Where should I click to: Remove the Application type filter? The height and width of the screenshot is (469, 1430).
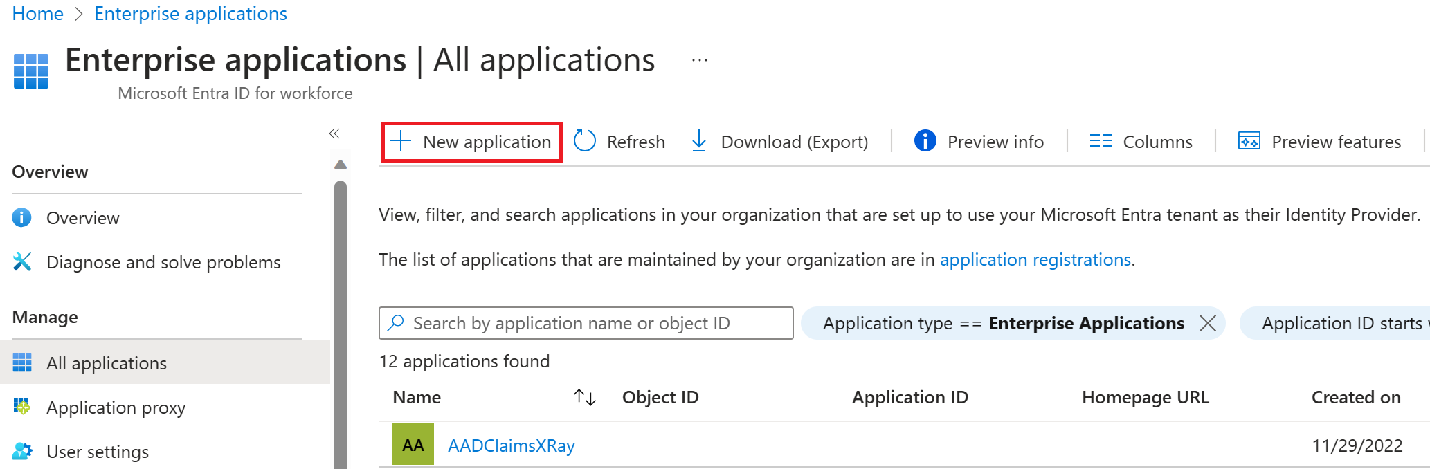coord(1208,323)
